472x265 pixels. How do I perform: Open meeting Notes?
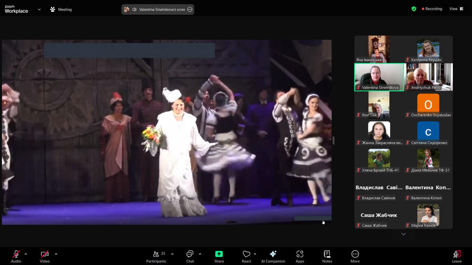(327, 256)
